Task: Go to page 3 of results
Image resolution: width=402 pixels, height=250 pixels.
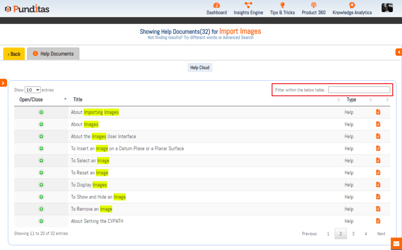Action: (x=353, y=233)
